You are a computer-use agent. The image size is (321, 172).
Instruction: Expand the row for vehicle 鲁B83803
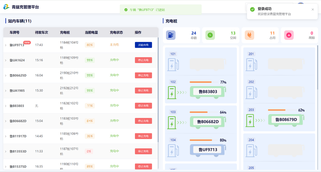click(x=6, y=106)
